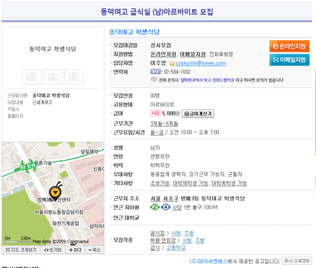Click the 서울지방노동청강남지청 map label
This screenshot has height=268, width=316.
pos(59,212)
